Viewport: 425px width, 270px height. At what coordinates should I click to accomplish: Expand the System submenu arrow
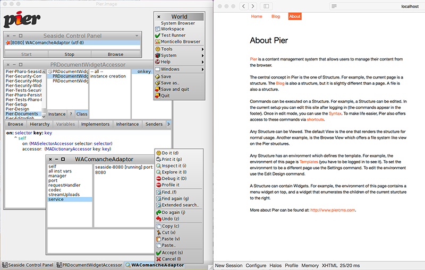[202, 56]
